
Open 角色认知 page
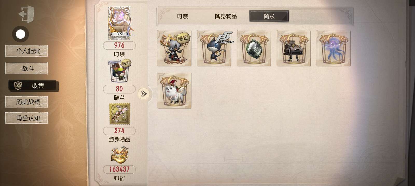point(26,118)
